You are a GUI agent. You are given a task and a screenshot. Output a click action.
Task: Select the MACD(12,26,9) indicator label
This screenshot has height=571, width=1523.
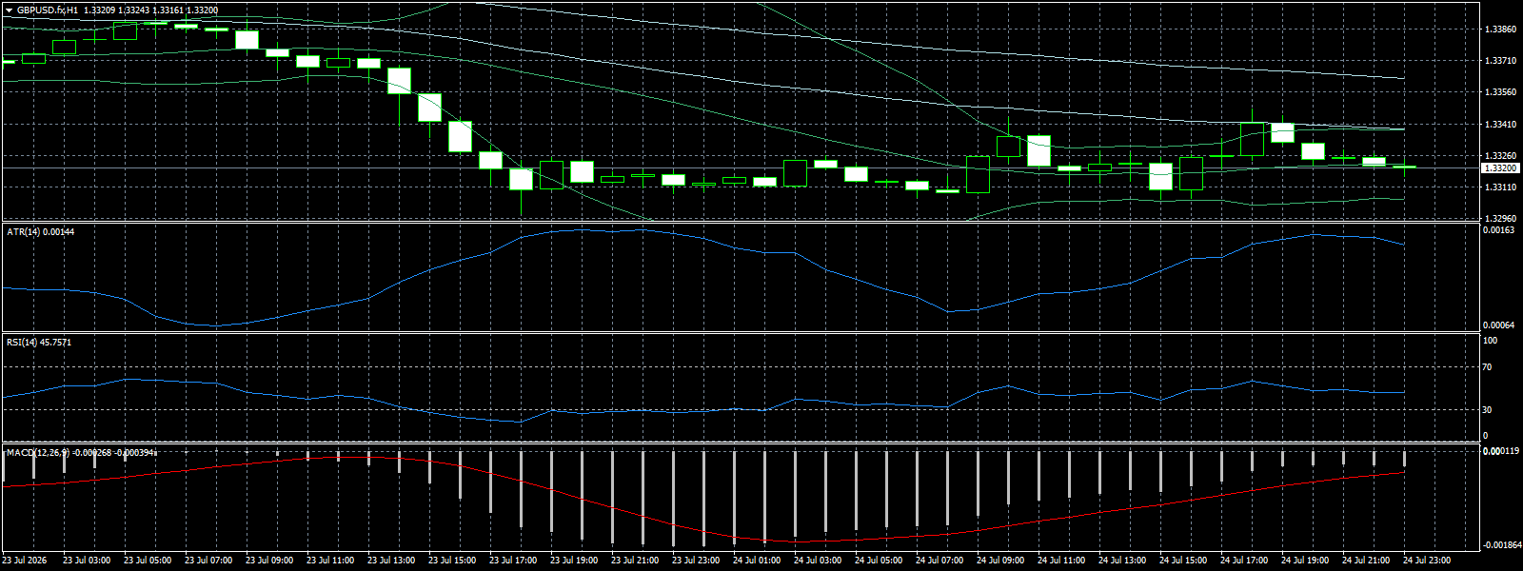point(38,453)
